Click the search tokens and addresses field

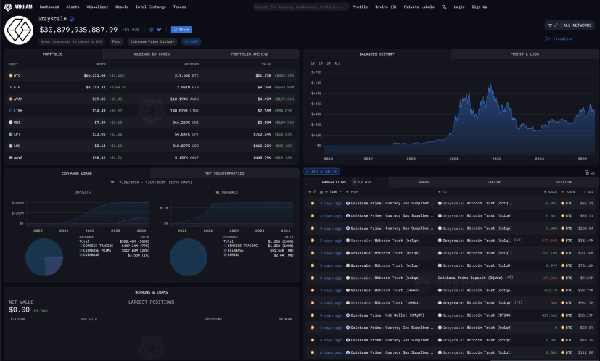point(300,7)
